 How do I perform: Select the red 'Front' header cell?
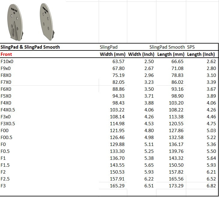tap(6, 54)
